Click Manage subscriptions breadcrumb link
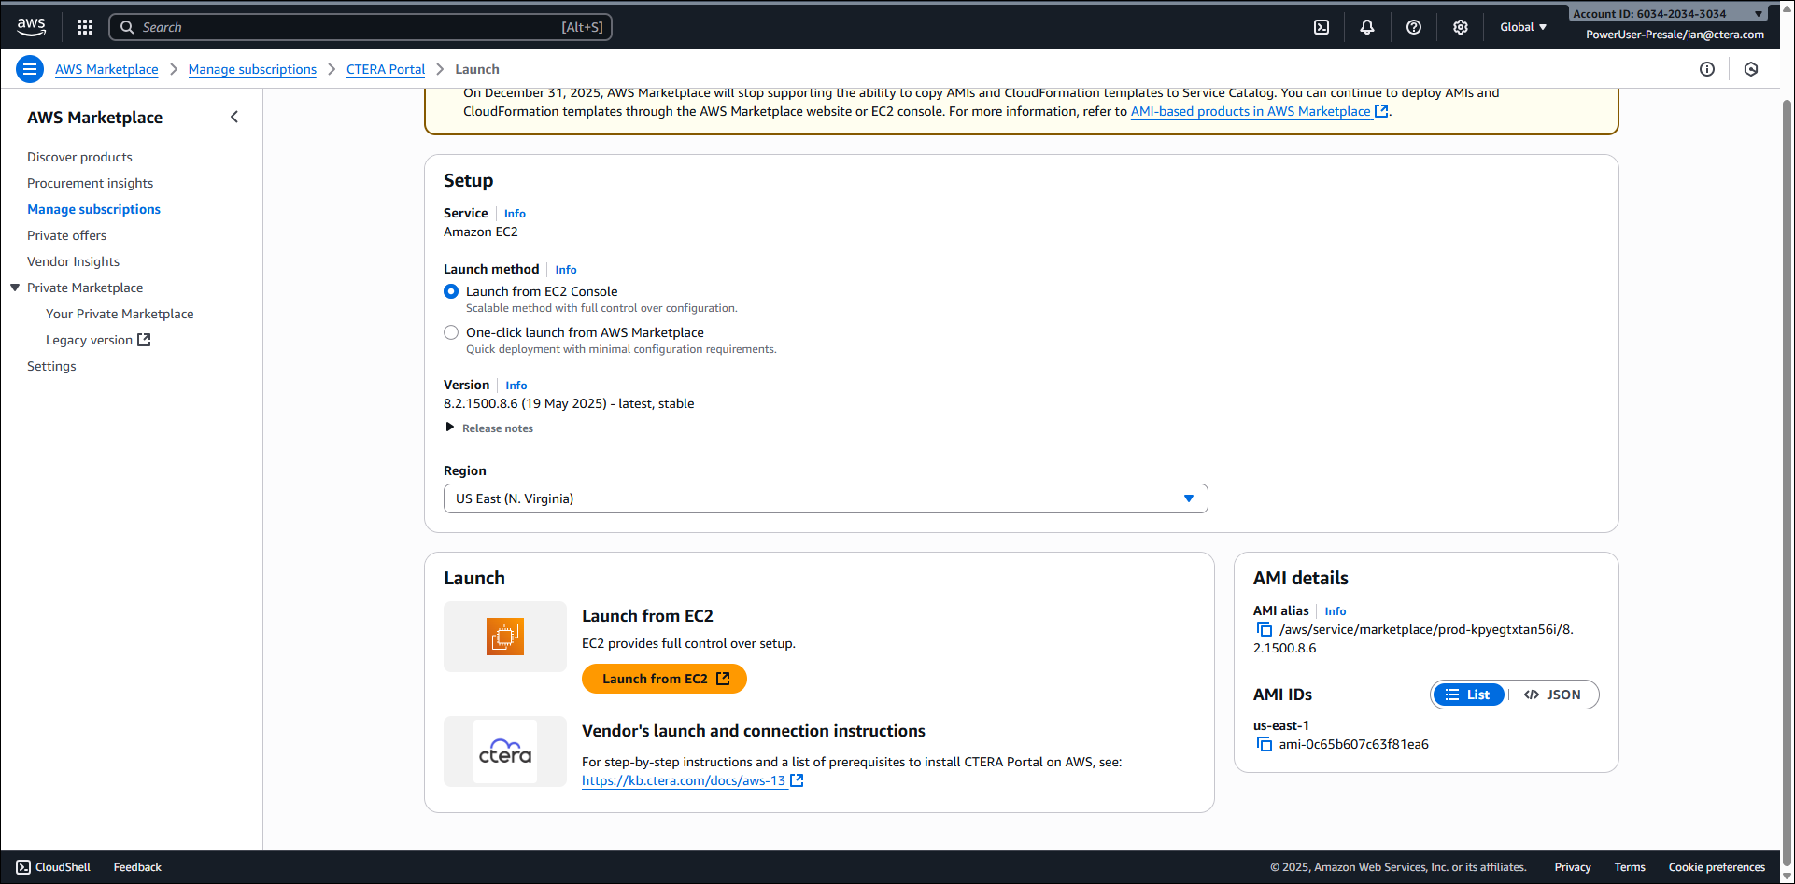This screenshot has height=884, width=1795. point(252,69)
